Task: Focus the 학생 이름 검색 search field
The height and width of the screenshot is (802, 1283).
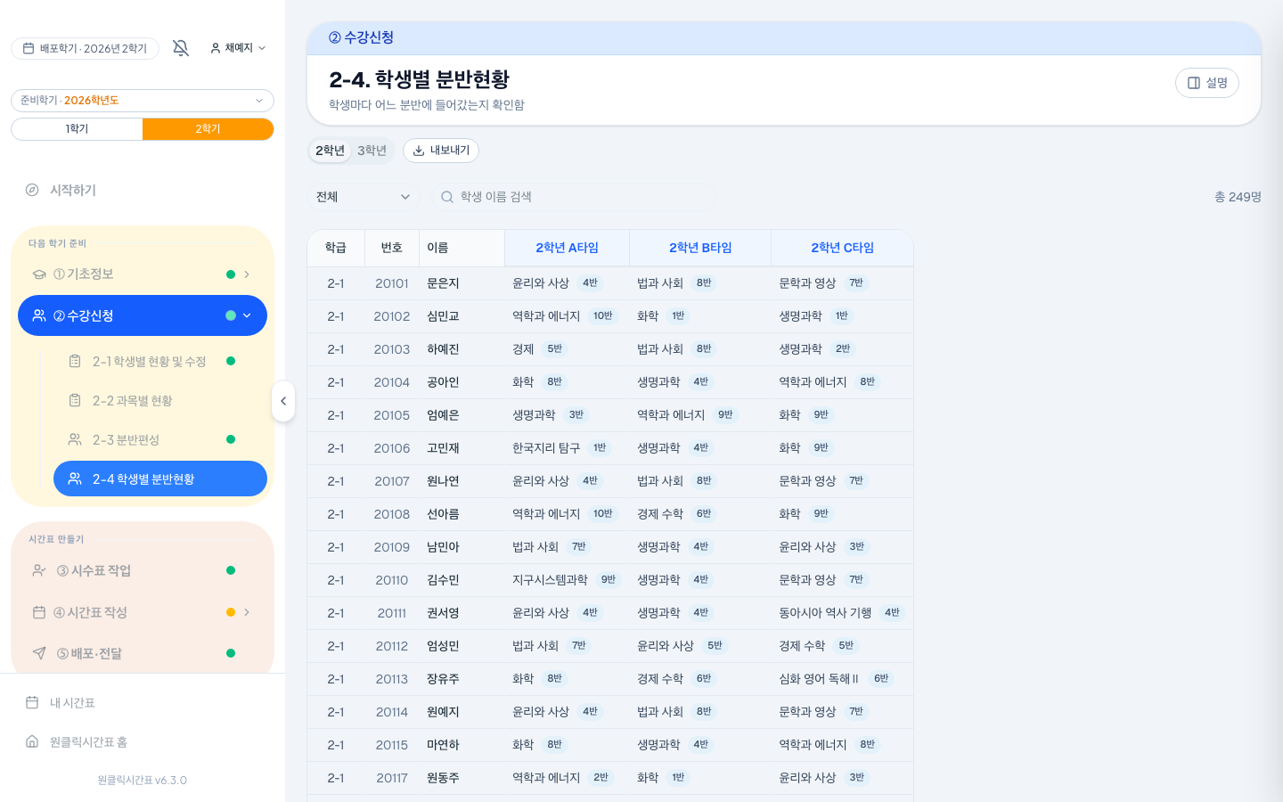Action: (574, 197)
